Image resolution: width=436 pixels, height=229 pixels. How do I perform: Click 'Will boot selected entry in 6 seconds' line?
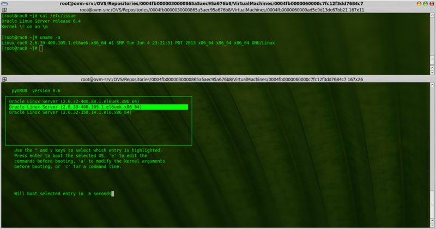(63, 194)
